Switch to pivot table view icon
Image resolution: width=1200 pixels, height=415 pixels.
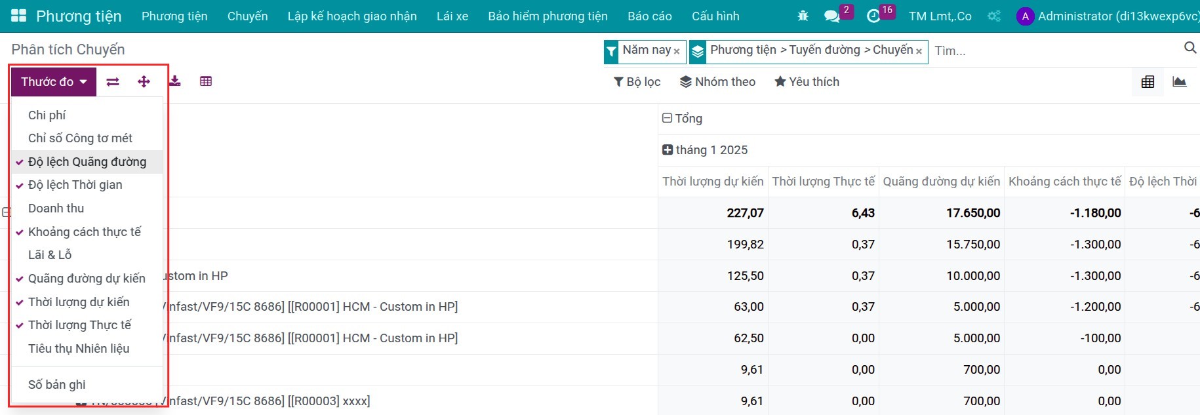(1148, 82)
